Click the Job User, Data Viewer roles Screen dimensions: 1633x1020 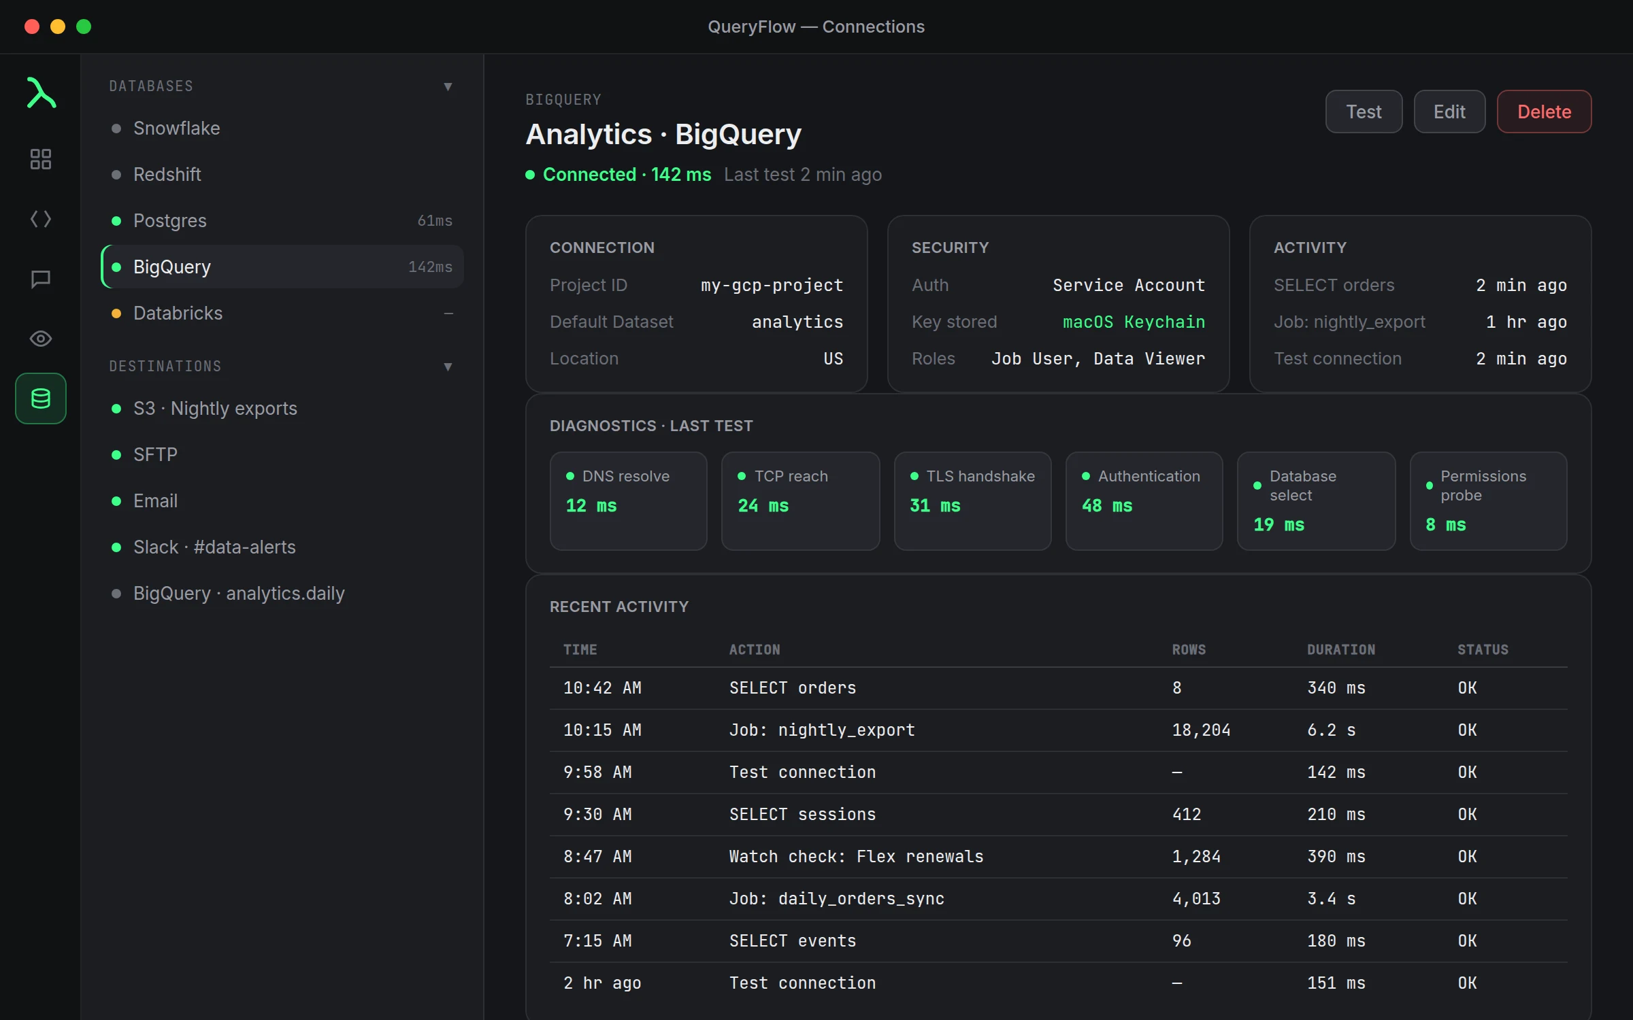(x=1098, y=358)
